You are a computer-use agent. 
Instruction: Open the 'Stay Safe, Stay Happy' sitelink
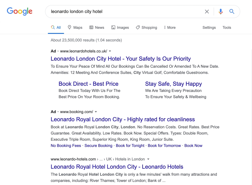[x=173, y=84]
